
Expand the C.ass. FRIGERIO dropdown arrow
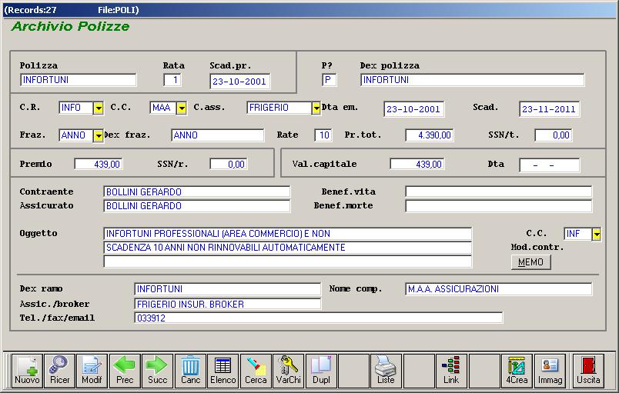pos(316,108)
